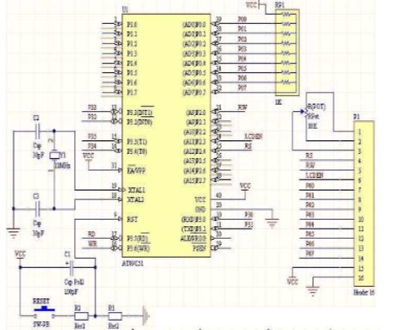Viewport: 393px width, 330px height.
Task: Click ground symbol wired to header pin 16
Action: 313,291
